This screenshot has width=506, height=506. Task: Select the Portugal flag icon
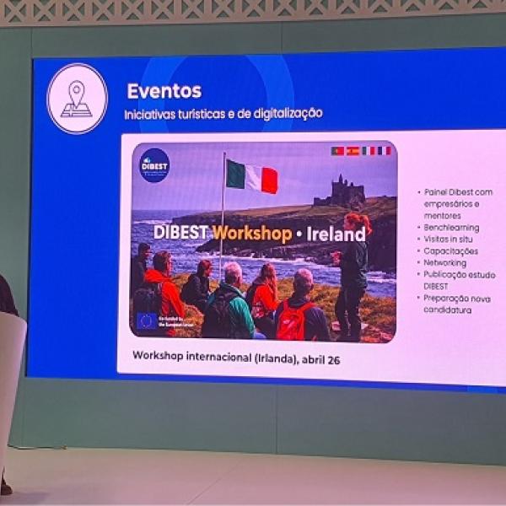(x=337, y=151)
